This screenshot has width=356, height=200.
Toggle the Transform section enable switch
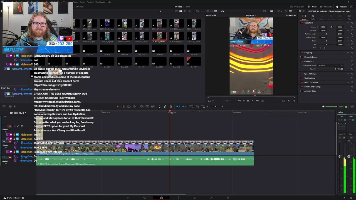coord(302,23)
